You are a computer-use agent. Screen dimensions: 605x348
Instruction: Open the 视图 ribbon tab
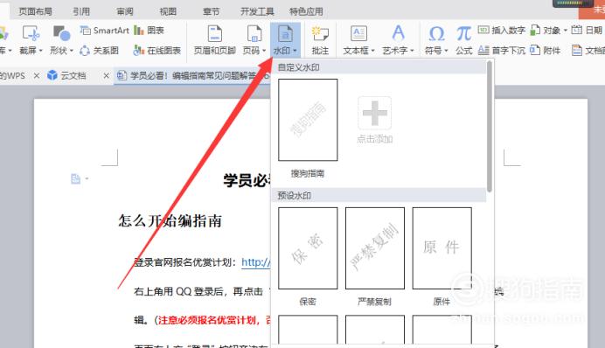pos(168,11)
